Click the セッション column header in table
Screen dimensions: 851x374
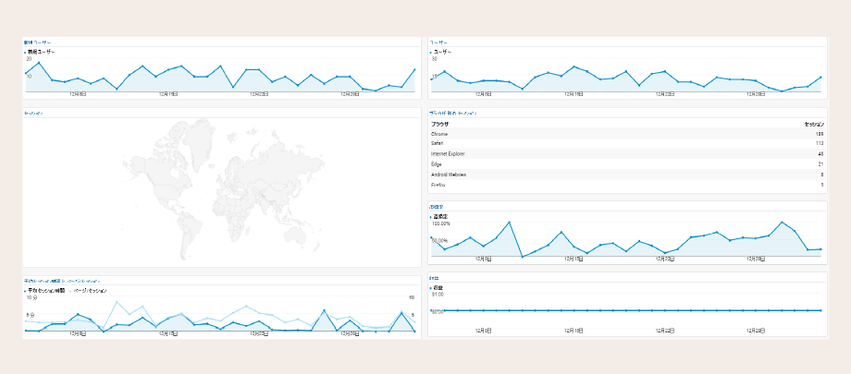pyautogui.click(x=813, y=123)
